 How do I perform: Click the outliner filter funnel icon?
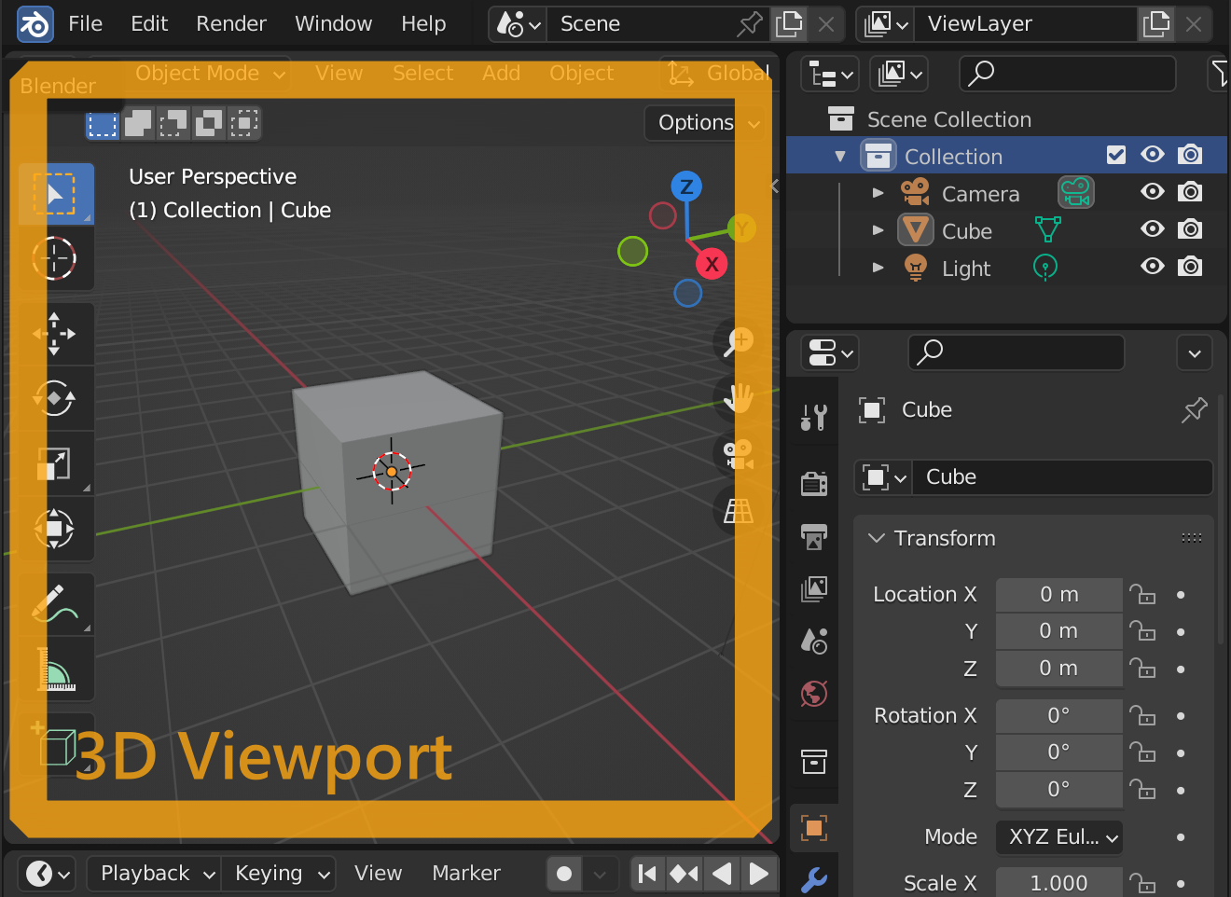pyautogui.click(x=1218, y=73)
